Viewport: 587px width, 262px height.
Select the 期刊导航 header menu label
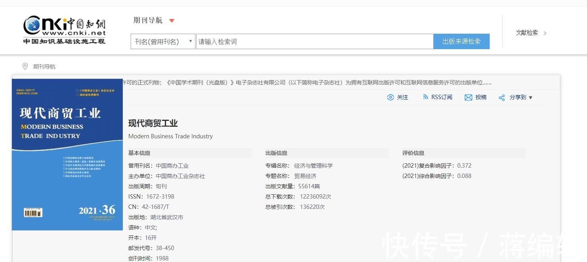pyautogui.click(x=148, y=21)
